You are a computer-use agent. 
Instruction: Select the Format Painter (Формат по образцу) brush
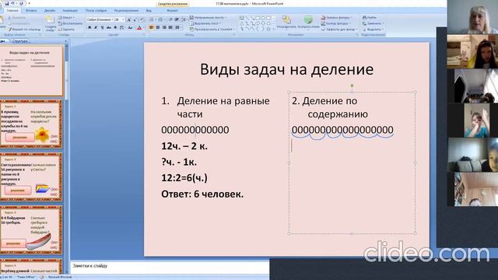[10, 30]
